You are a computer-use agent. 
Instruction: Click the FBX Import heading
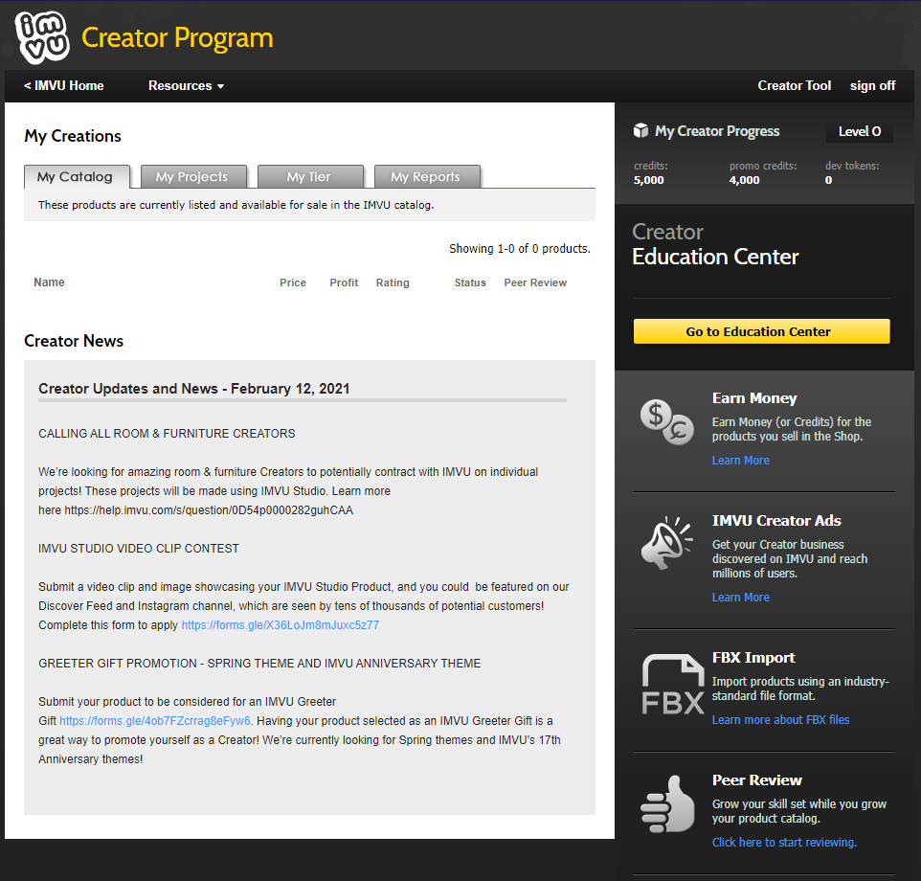click(753, 658)
